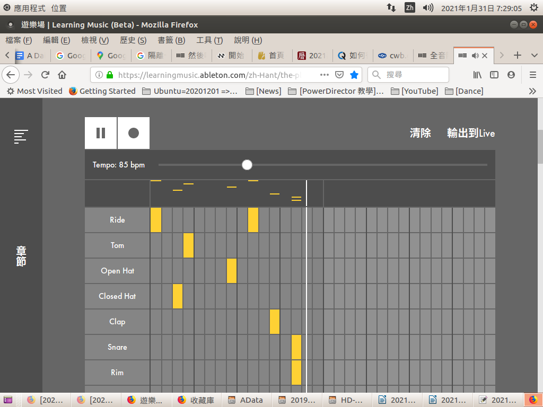Toggle the sidebar view icon
Image resolution: width=543 pixels, height=407 pixels.
point(494,75)
